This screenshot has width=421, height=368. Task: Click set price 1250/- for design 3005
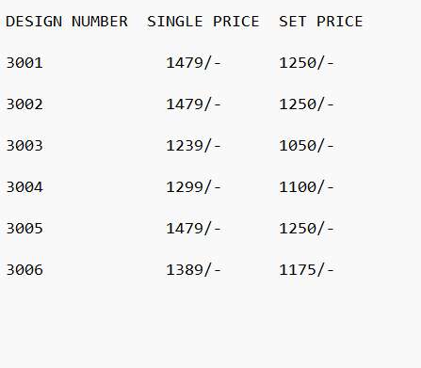pyautogui.click(x=307, y=228)
